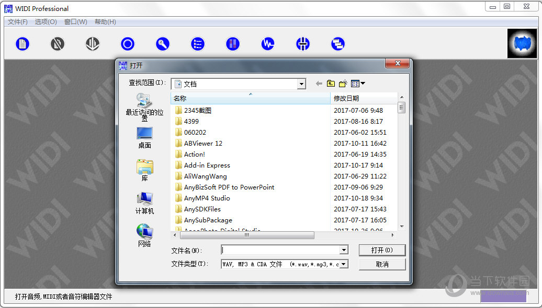Open the 窗口(W) menu
Viewport: 542px width, 308px height.
[76, 22]
